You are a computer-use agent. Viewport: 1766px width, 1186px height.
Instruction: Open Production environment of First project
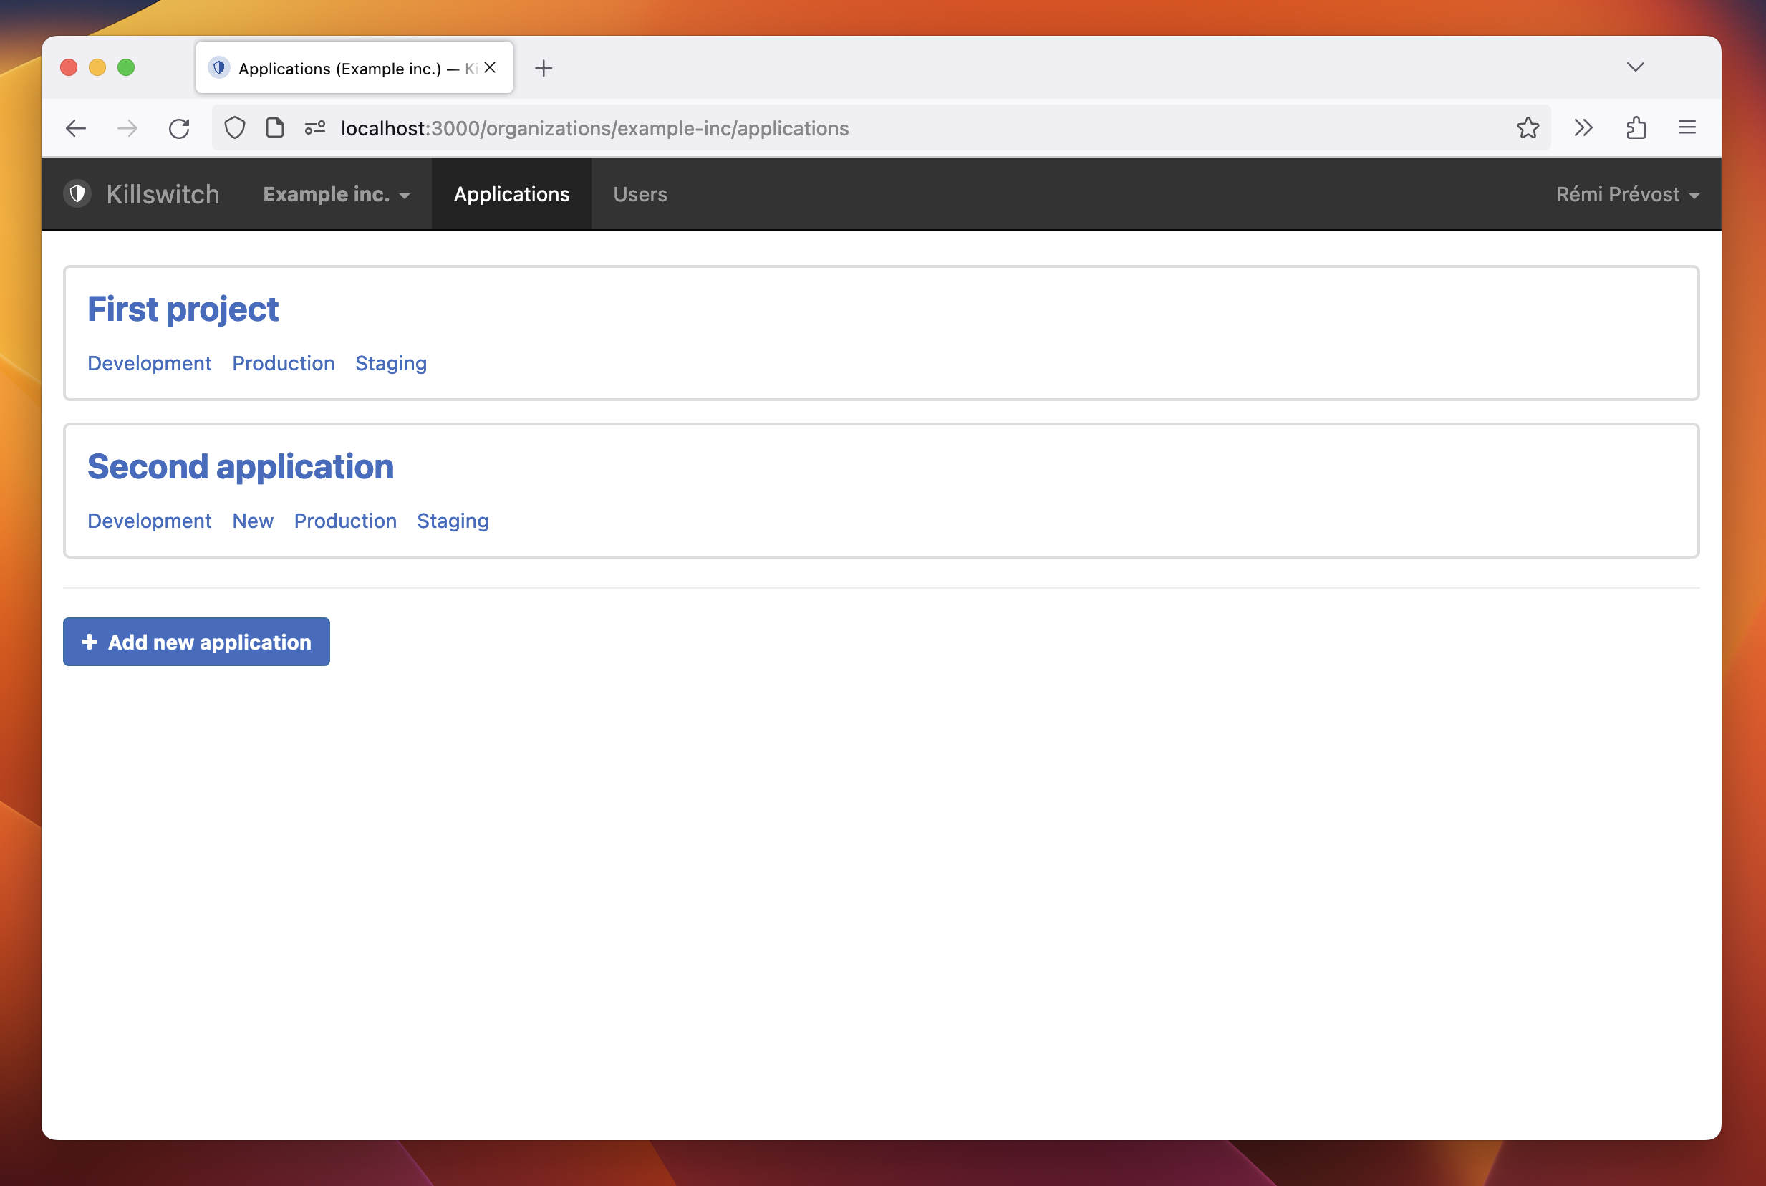coord(284,364)
